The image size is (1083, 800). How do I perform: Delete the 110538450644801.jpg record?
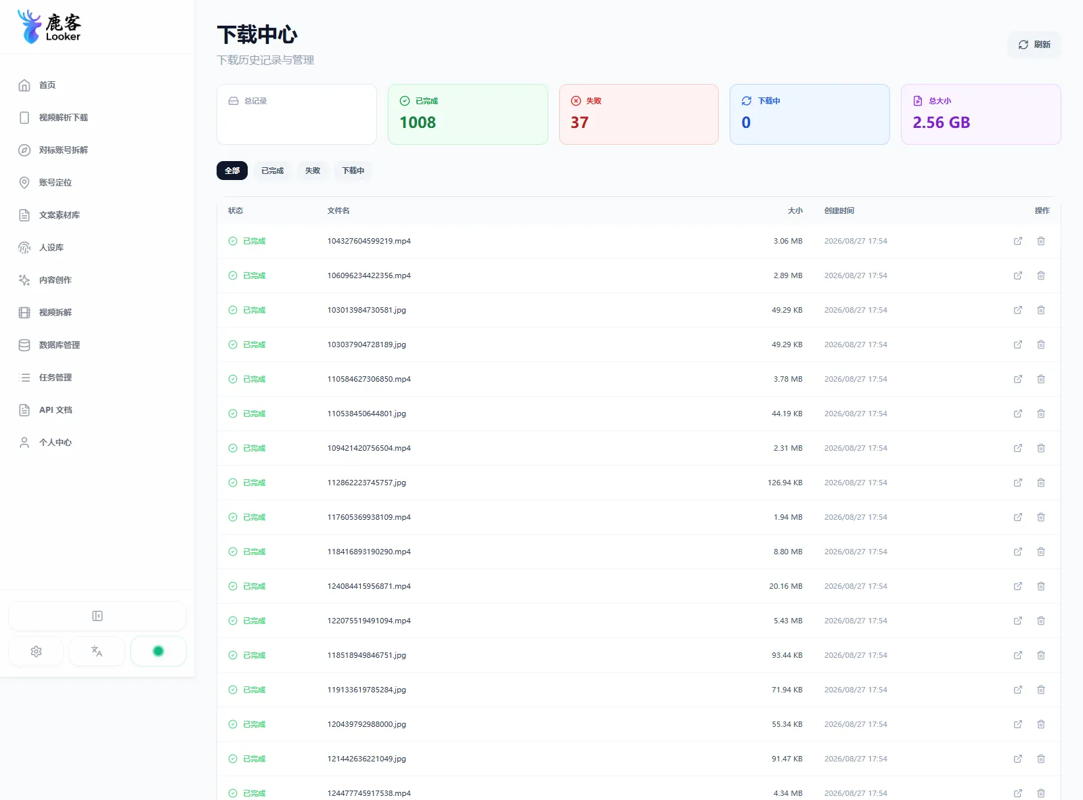pyautogui.click(x=1041, y=414)
